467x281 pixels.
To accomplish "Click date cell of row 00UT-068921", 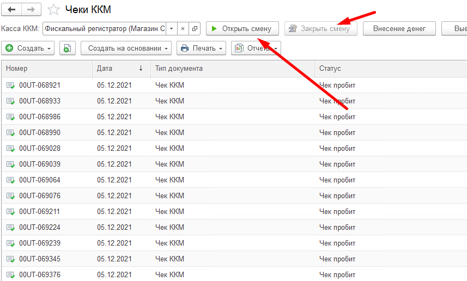I will coord(114,85).
